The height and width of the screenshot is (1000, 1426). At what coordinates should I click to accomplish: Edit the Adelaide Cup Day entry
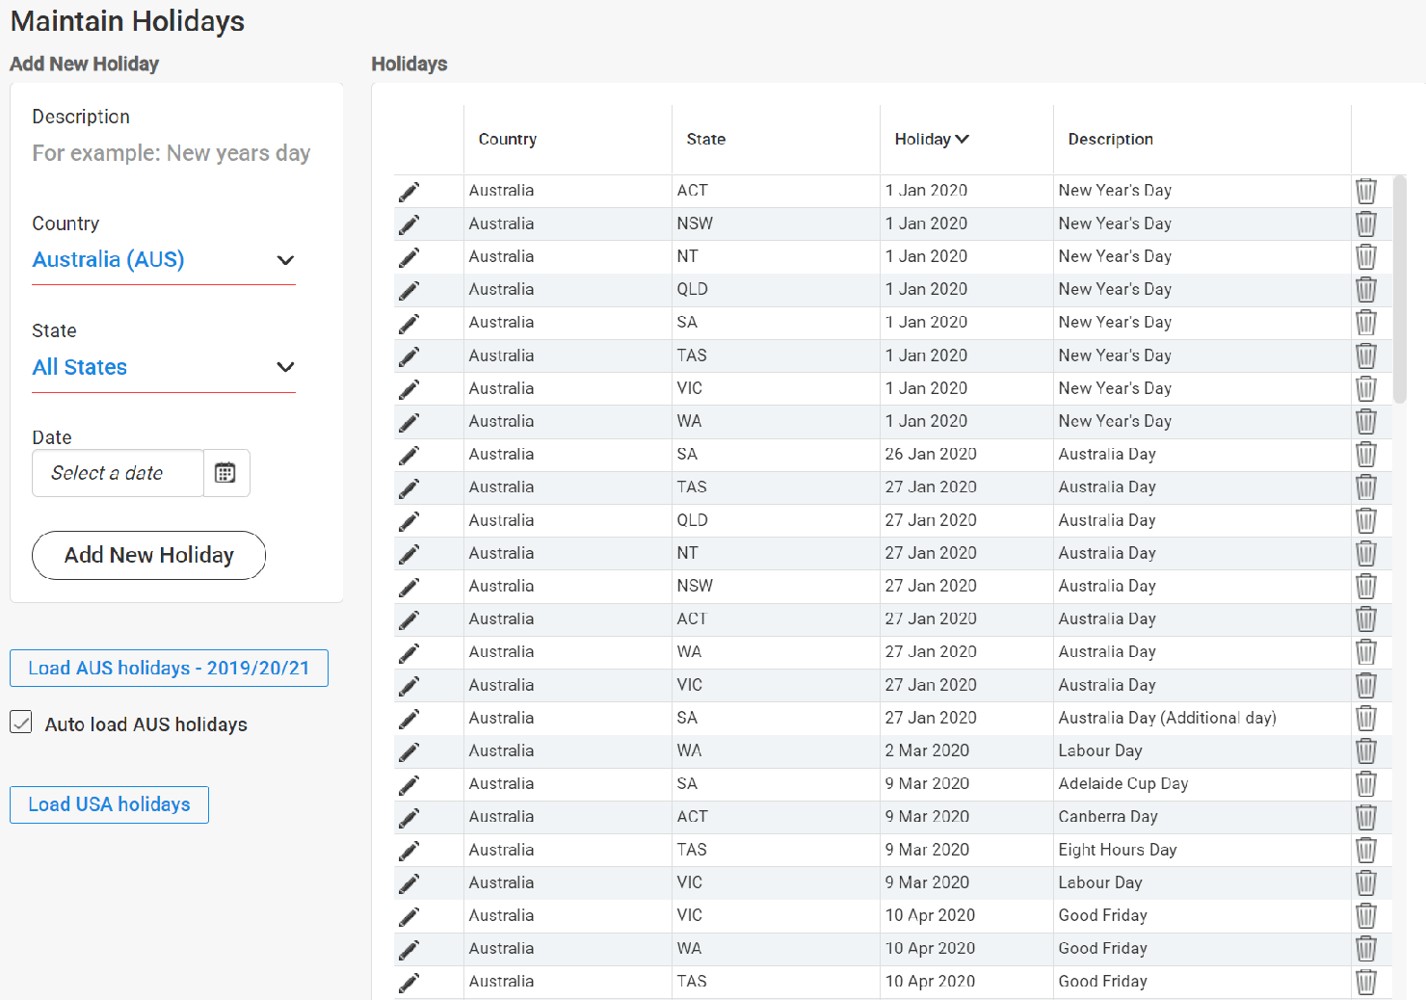point(409,784)
